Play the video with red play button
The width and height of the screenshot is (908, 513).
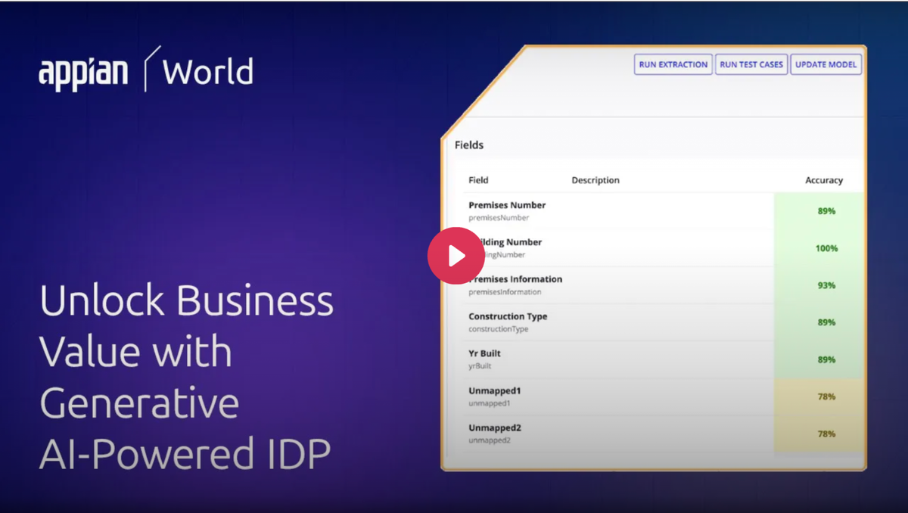(x=456, y=256)
